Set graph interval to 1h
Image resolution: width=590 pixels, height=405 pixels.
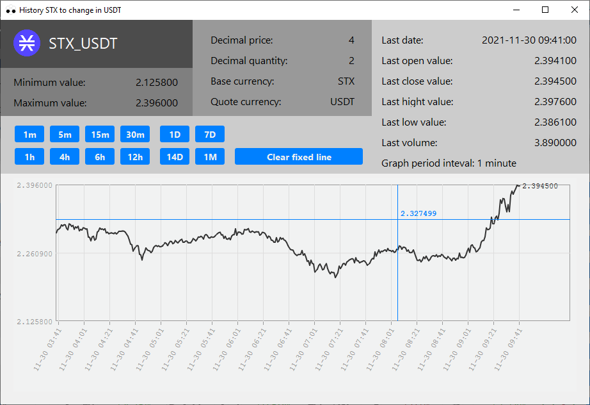pos(29,156)
